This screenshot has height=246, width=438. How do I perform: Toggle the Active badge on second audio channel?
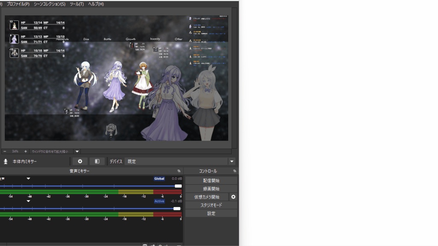point(159,201)
